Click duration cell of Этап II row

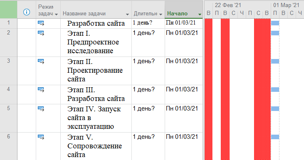coord(148,71)
